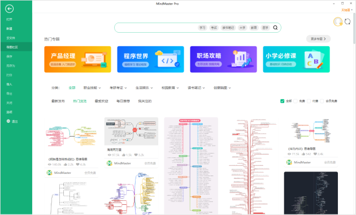This screenshot has width=356, height=215.
Task: Click the heart icon under 海底两万里
Action: tap(136, 155)
